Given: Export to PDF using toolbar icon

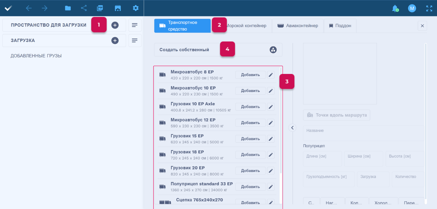Looking at the screenshot, I should 100,8.
